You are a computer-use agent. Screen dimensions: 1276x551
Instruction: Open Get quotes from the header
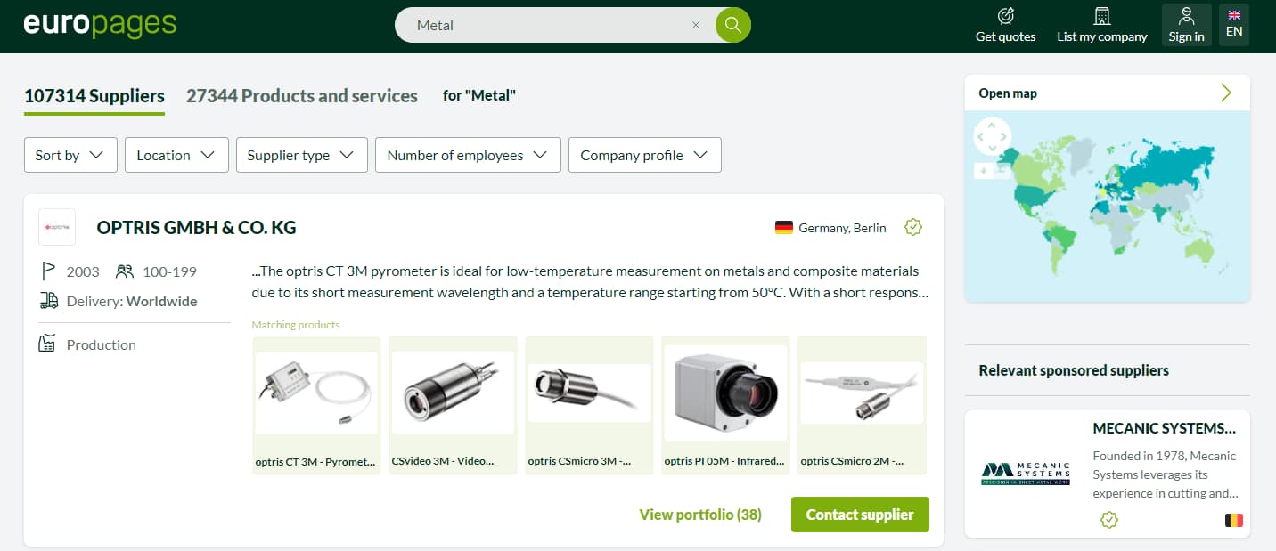point(1005,26)
